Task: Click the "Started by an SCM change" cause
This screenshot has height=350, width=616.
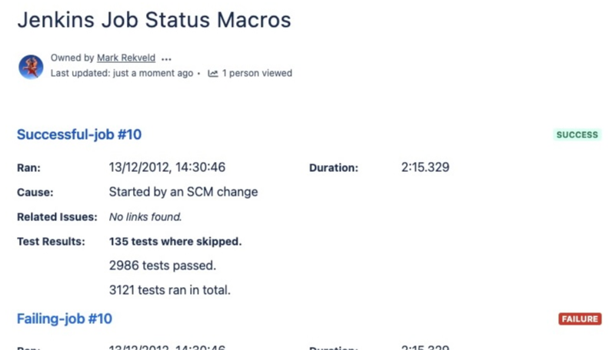Action: tap(183, 192)
